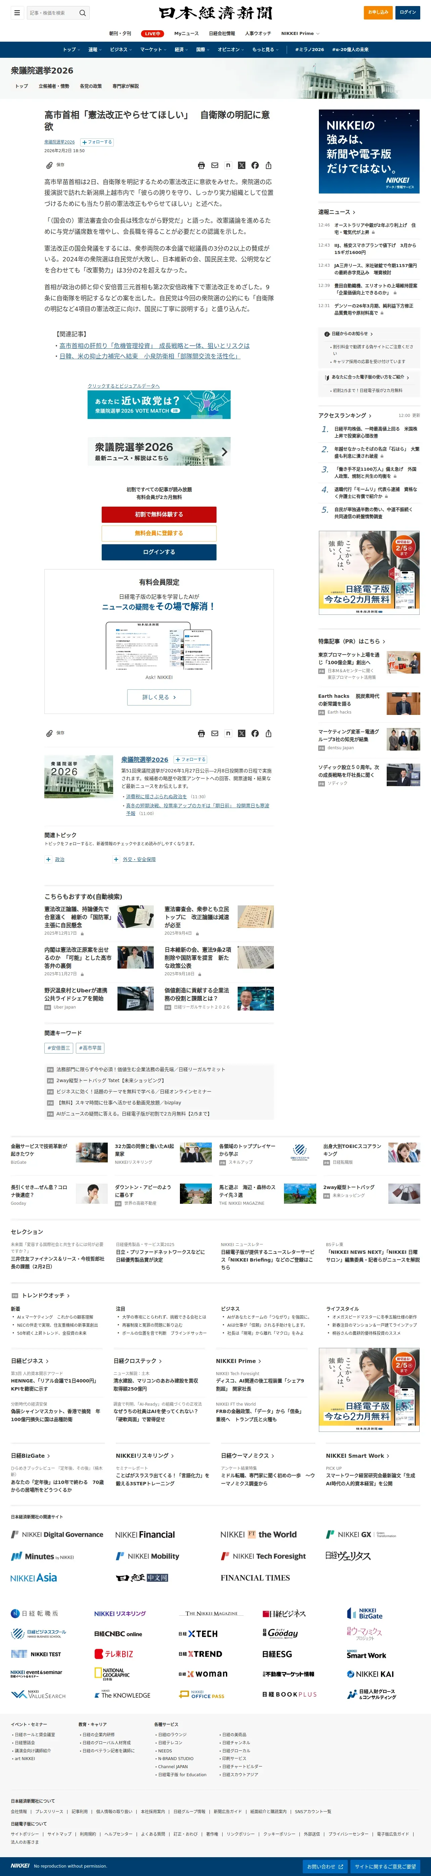The image size is (431, 1876).
Task: Follow the 外交・安全保障 topic with the plus button
Action: coord(116,859)
